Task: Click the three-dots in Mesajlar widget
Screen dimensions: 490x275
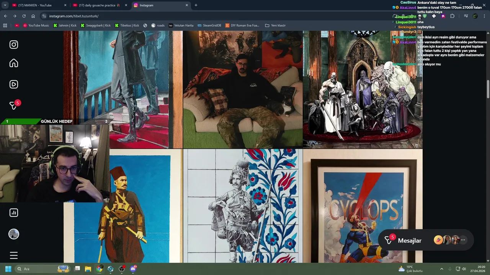Action: (x=463, y=240)
